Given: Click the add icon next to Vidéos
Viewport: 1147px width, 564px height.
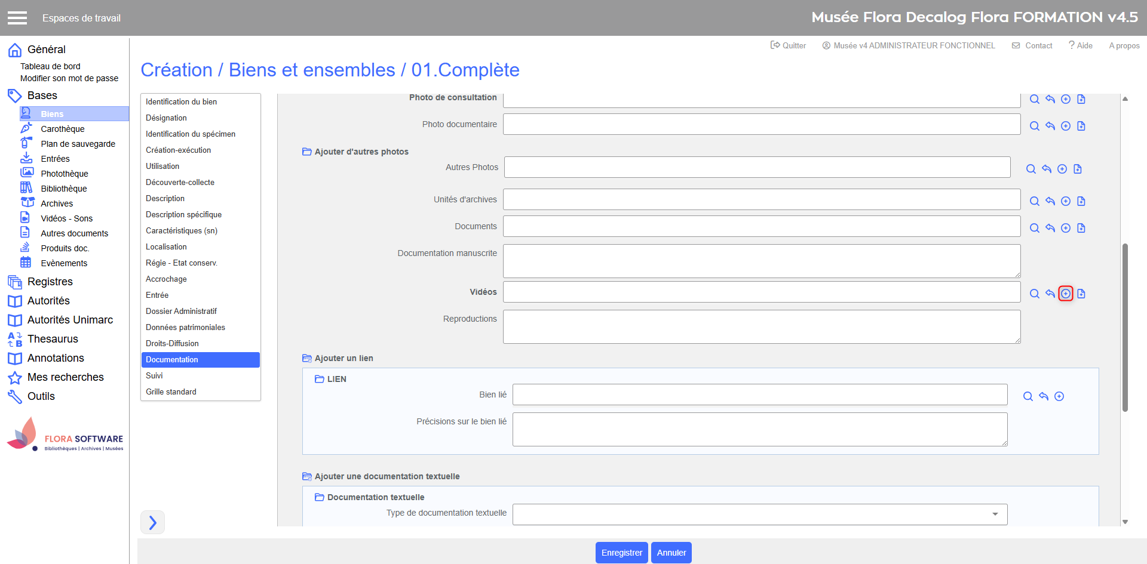Looking at the screenshot, I should click(x=1065, y=294).
